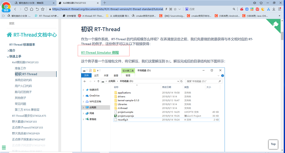Viewport: 285px width, 153px height.
Task: Close the 爱吃鱼的小女孩 tab
Action: click(x=54, y=3)
